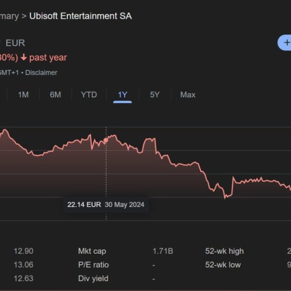The height and width of the screenshot is (291, 291).
Task: Click '30 May 2024' date in tooltip
Action: tap(124, 205)
